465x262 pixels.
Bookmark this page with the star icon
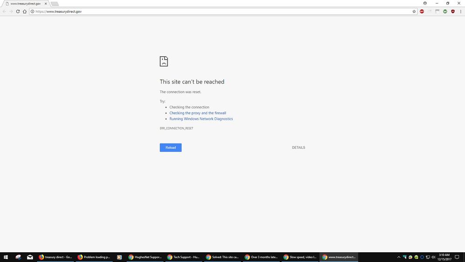click(414, 11)
